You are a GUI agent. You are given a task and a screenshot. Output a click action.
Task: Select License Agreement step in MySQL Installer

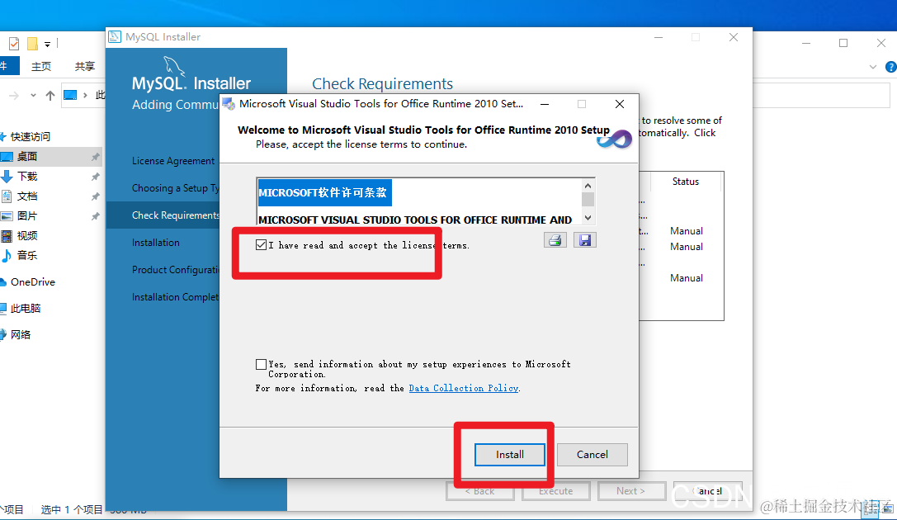[x=173, y=161]
